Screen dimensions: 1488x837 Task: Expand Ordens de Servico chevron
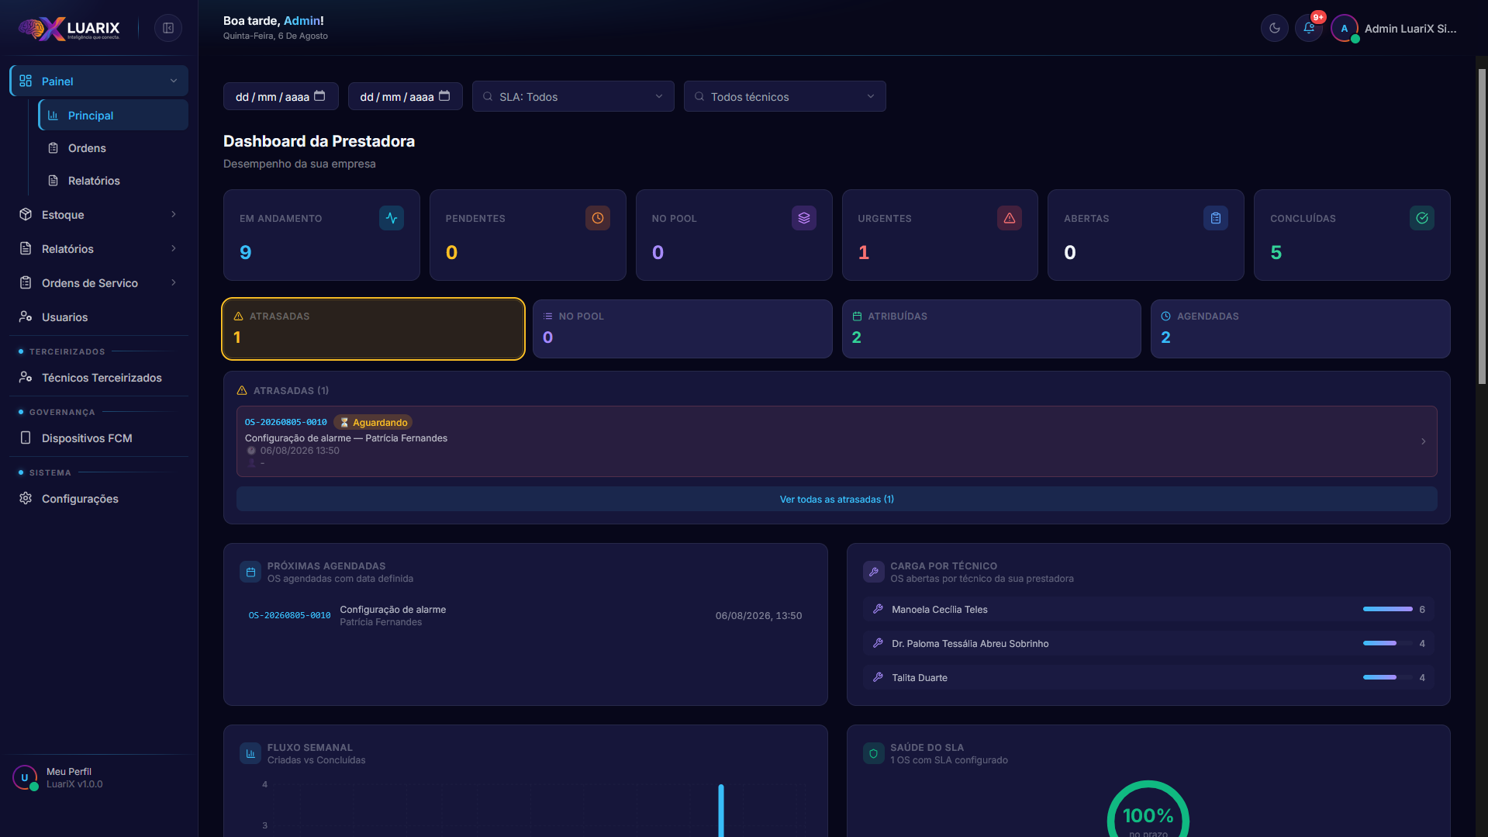[174, 282]
